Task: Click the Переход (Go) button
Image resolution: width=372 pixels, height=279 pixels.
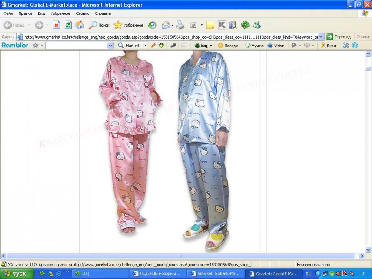Action: pyautogui.click(x=339, y=37)
